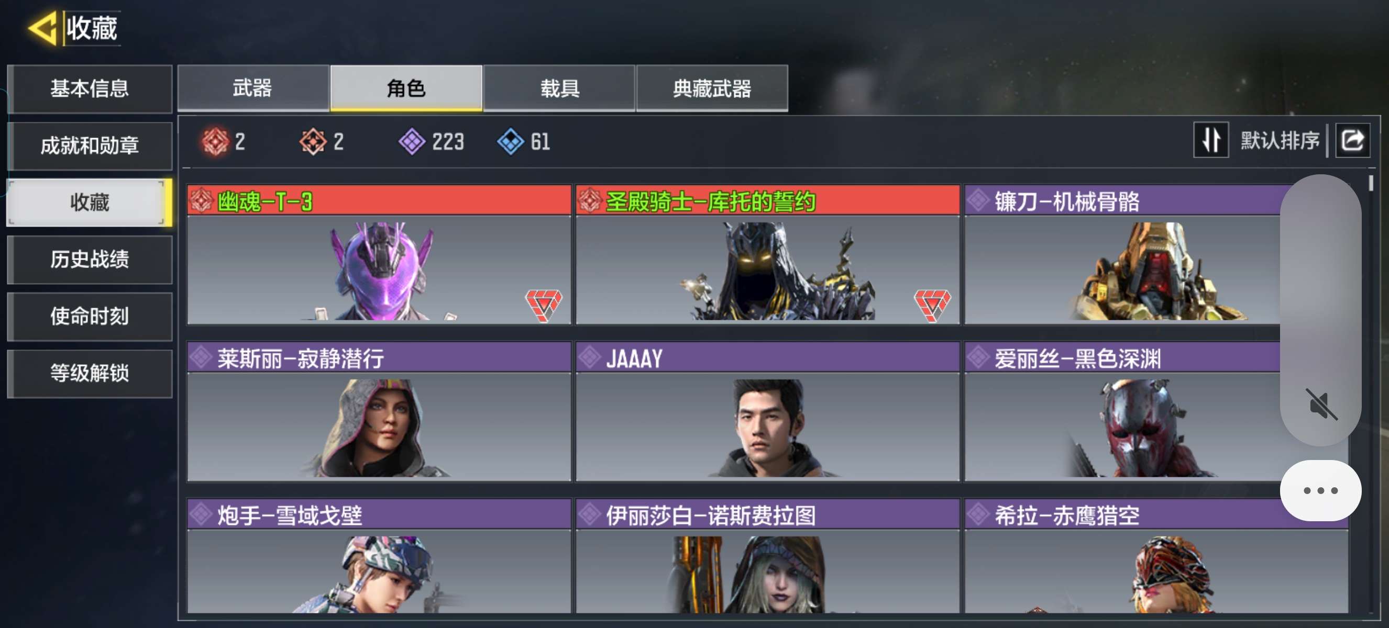
Task: Open 基本信息 in the sidebar
Action: point(90,89)
